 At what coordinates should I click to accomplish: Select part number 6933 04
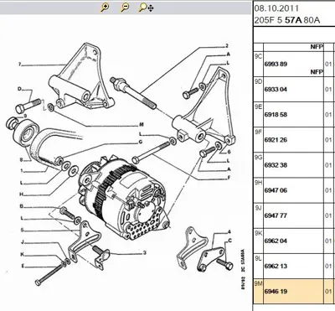(276, 90)
